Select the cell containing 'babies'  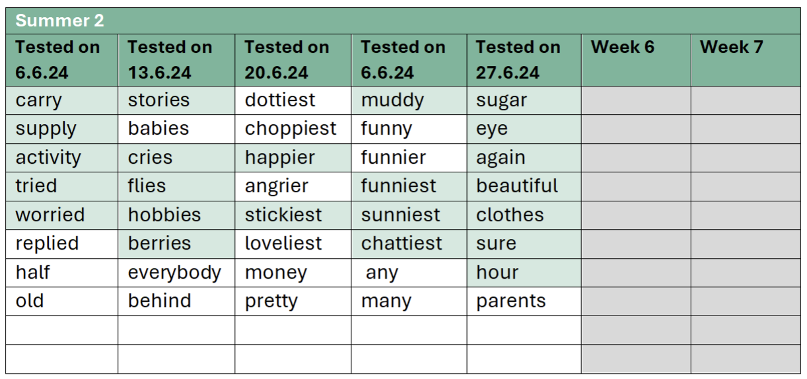[x=176, y=129]
